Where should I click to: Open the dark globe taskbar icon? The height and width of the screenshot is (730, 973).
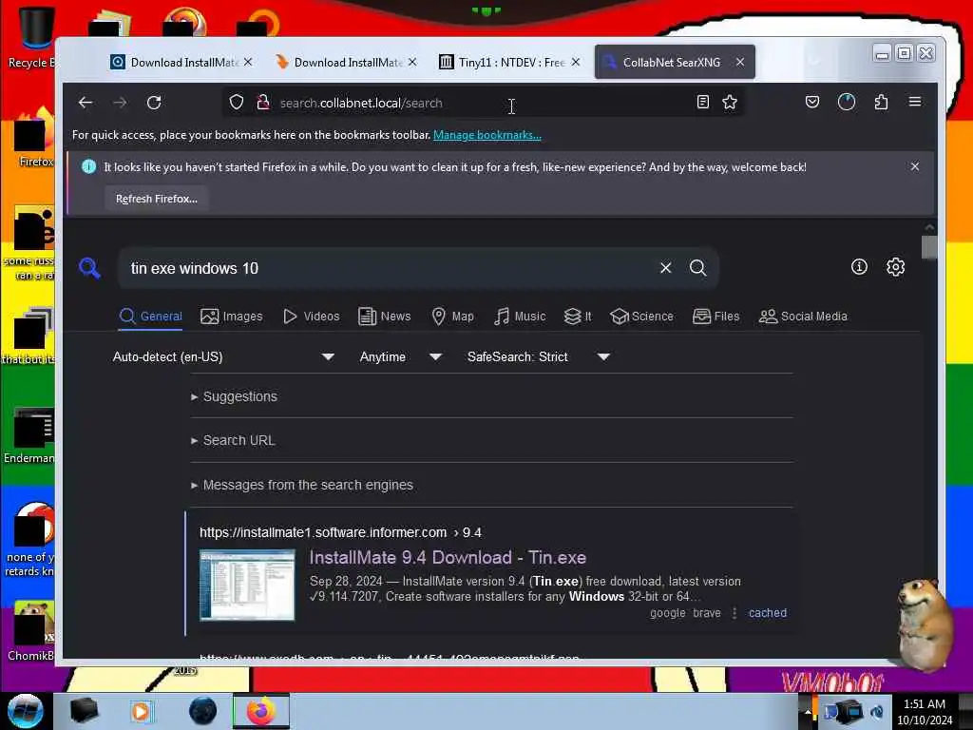coord(203,711)
